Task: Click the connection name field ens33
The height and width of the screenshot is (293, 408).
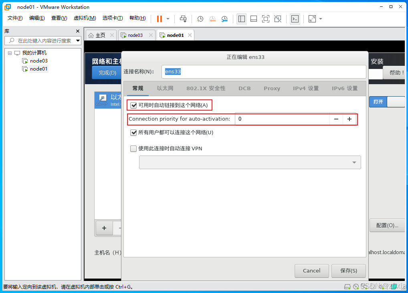Action: tap(264, 72)
